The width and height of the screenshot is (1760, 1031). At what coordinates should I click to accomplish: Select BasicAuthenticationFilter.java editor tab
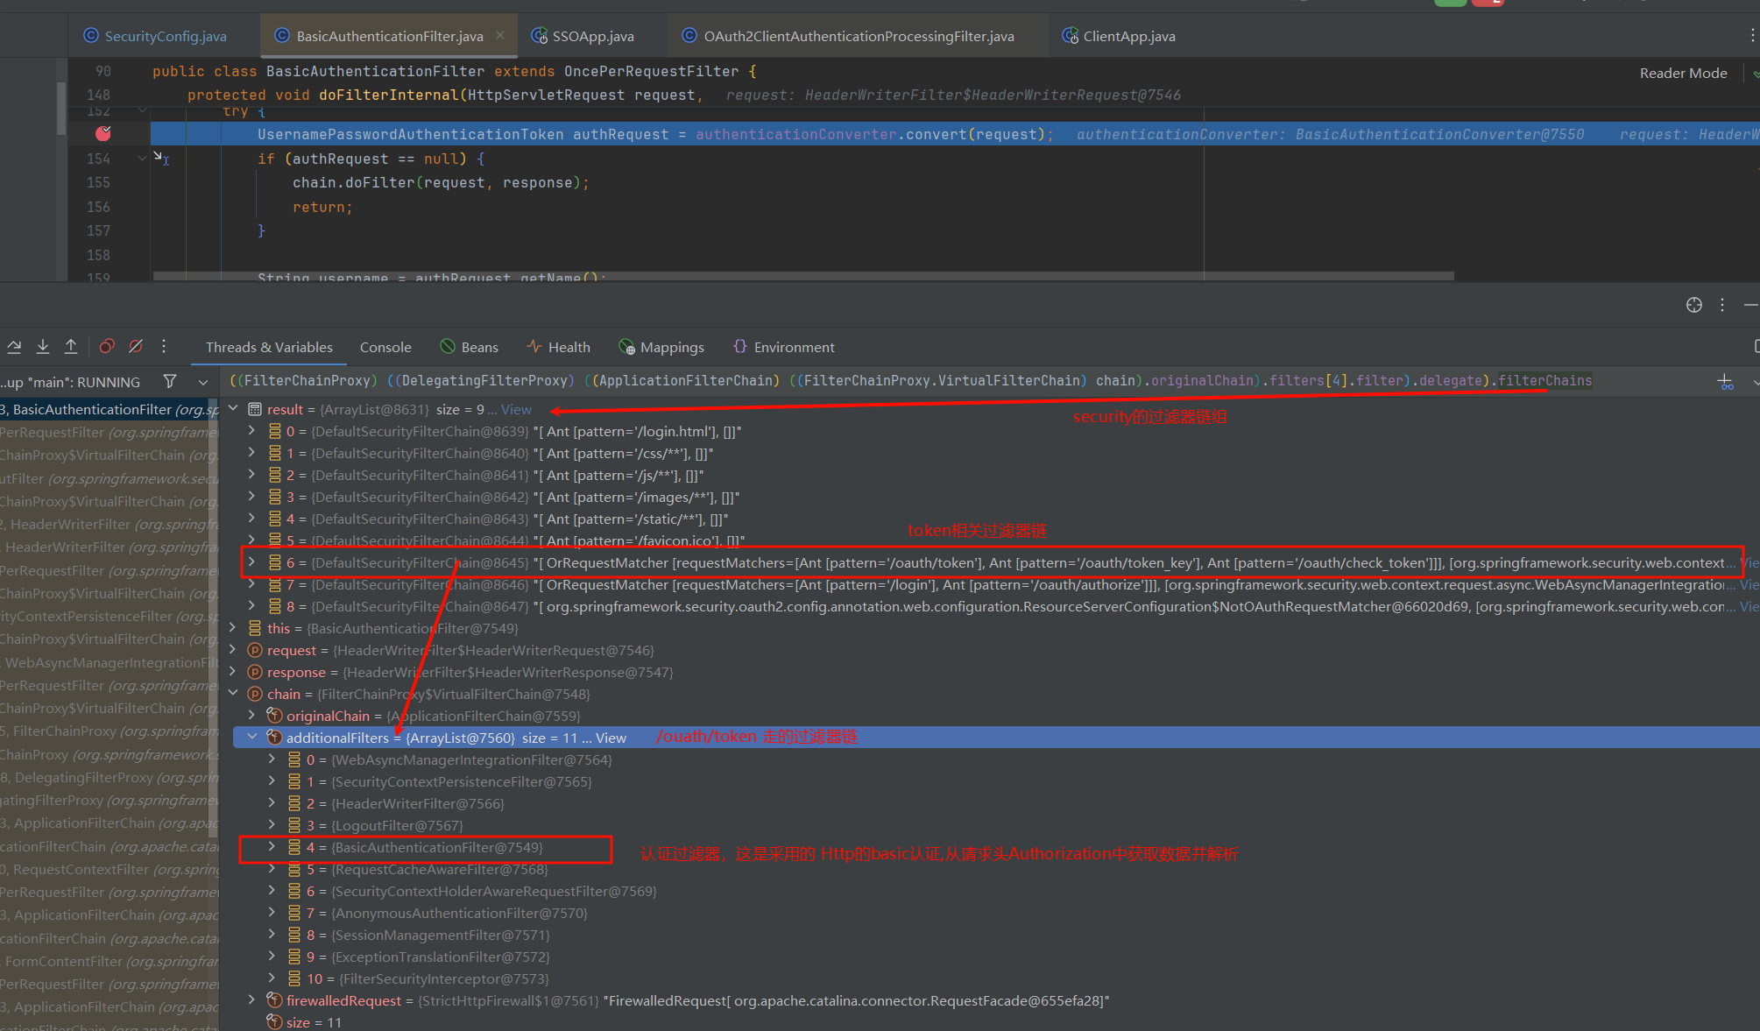(x=389, y=36)
